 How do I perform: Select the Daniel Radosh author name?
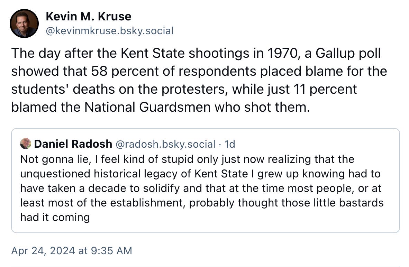tap(73, 144)
